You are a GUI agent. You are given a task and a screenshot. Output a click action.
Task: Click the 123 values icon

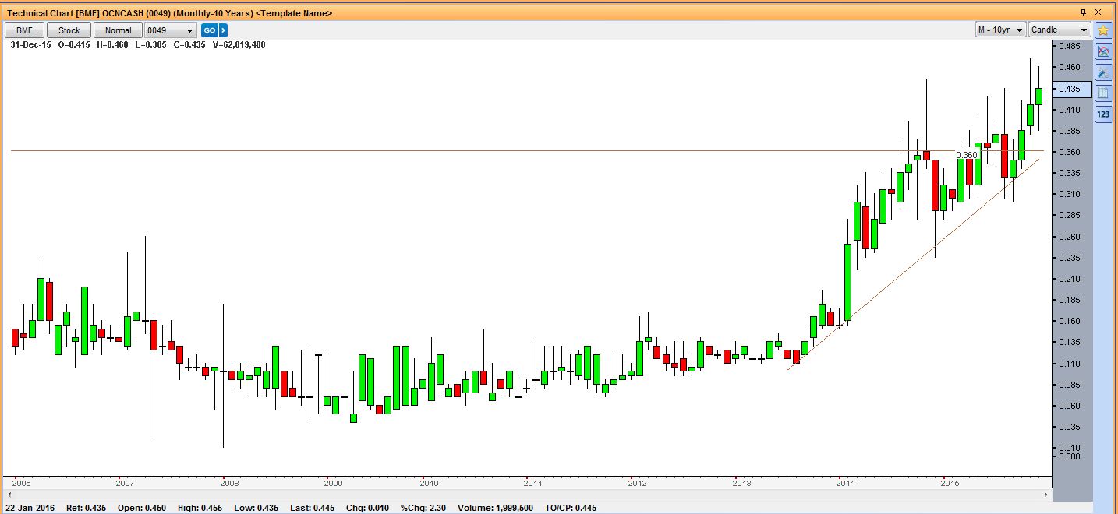[1102, 114]
